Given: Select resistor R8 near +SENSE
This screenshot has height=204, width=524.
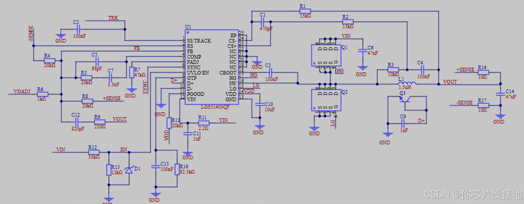Looking at the screenshot, I should 87,101.
